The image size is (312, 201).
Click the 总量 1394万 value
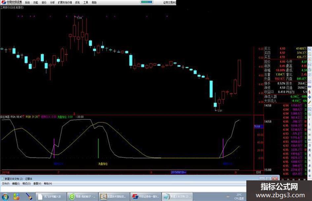[280, 75]
